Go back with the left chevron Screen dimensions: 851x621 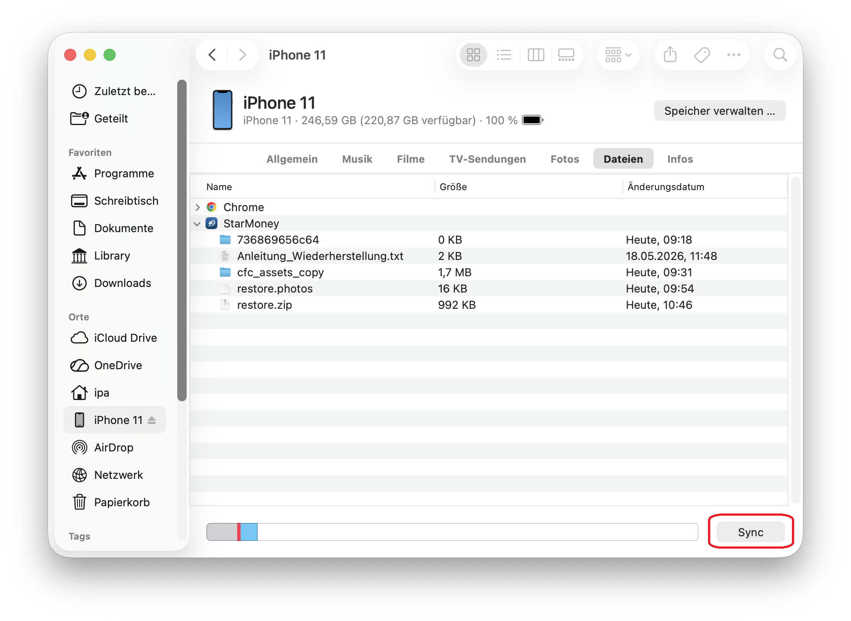(212, 55)
